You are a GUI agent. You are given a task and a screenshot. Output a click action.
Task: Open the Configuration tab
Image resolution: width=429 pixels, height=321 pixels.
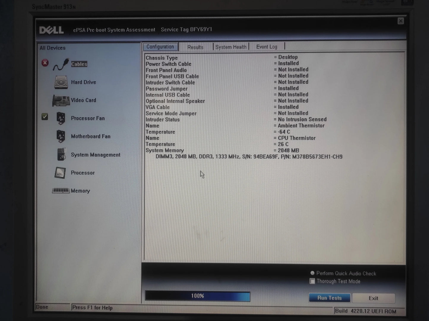point(160,47)
